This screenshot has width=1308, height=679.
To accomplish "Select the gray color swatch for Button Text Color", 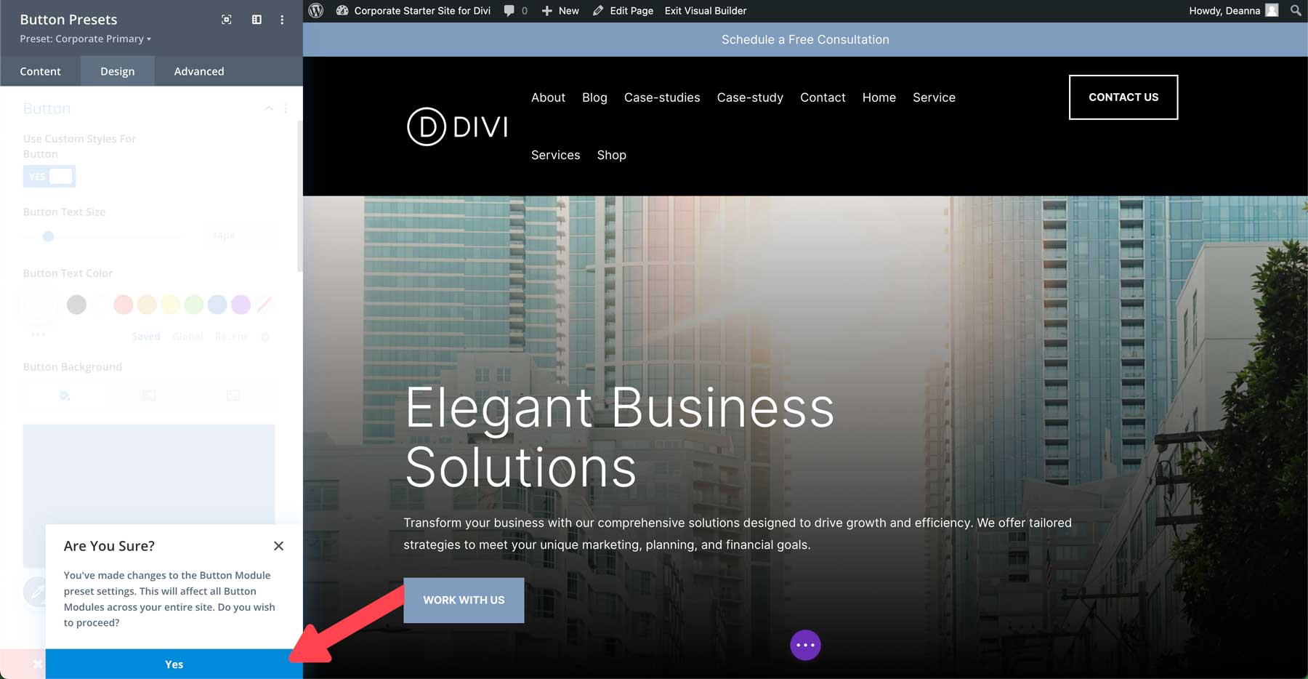I will (x=76, y=305).
